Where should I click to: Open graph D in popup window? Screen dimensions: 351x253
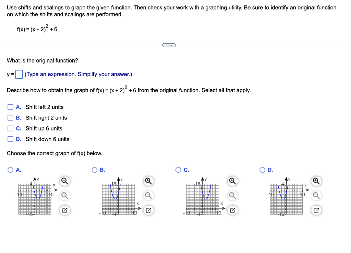click(316, 210)
